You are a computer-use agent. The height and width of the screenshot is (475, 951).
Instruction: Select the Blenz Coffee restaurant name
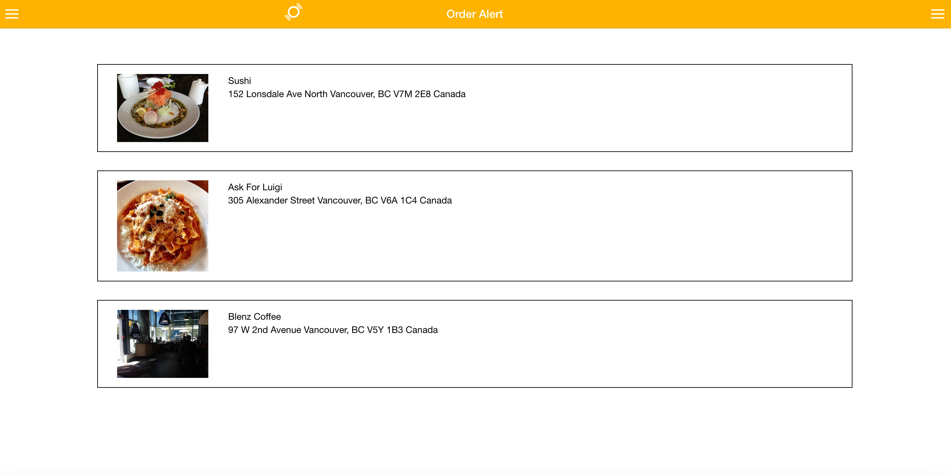coord(254,316)
